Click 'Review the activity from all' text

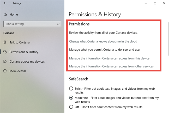[103, 33]
